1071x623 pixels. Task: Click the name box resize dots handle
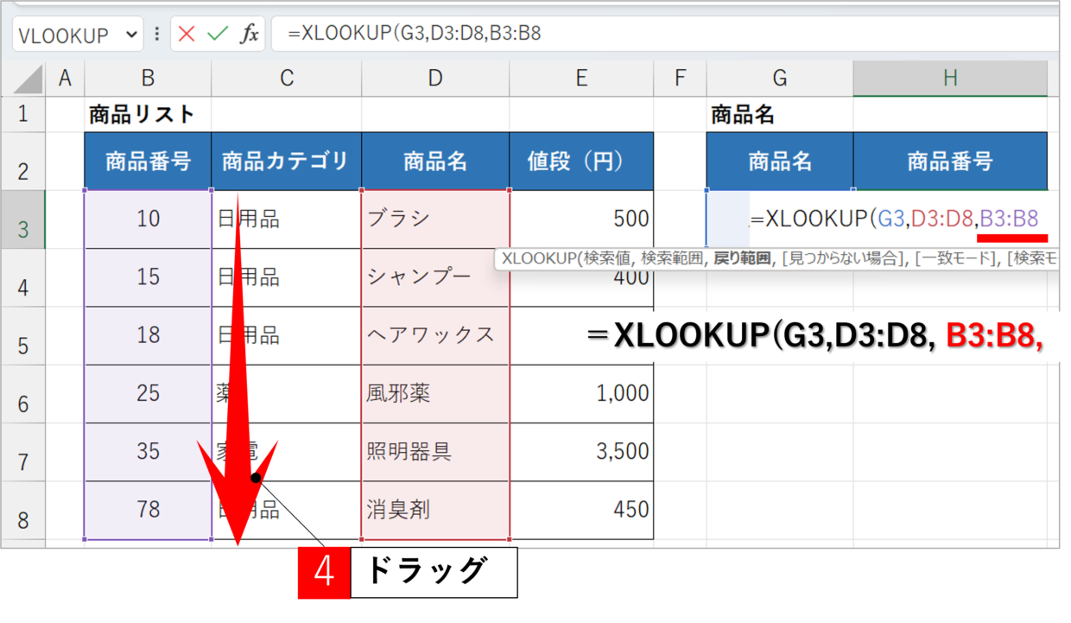click(156, 35)
